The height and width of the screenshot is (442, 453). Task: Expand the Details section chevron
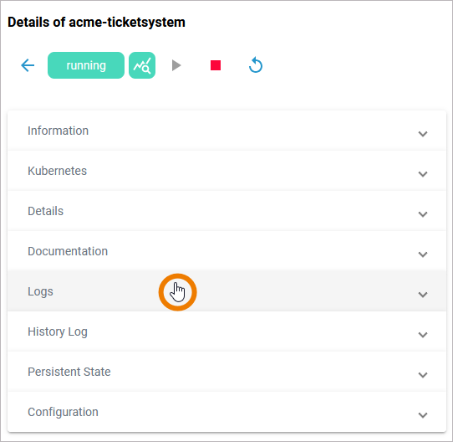tap(423, 214)
